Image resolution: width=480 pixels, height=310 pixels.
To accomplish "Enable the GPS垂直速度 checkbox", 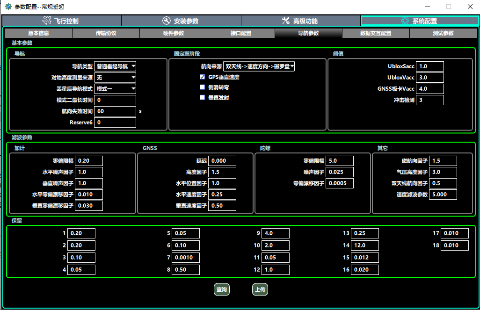I will (203, 77).
